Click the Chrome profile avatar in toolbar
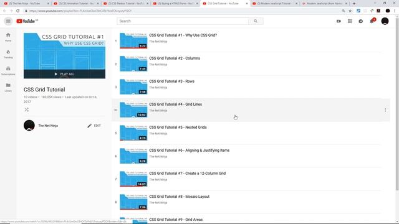The width and height of the screenshot is (399, 224). click(x=388, y=11)
